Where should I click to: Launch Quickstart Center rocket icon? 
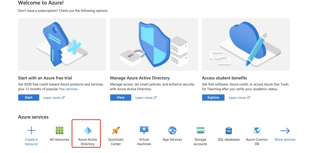click(x=116, y=130)
